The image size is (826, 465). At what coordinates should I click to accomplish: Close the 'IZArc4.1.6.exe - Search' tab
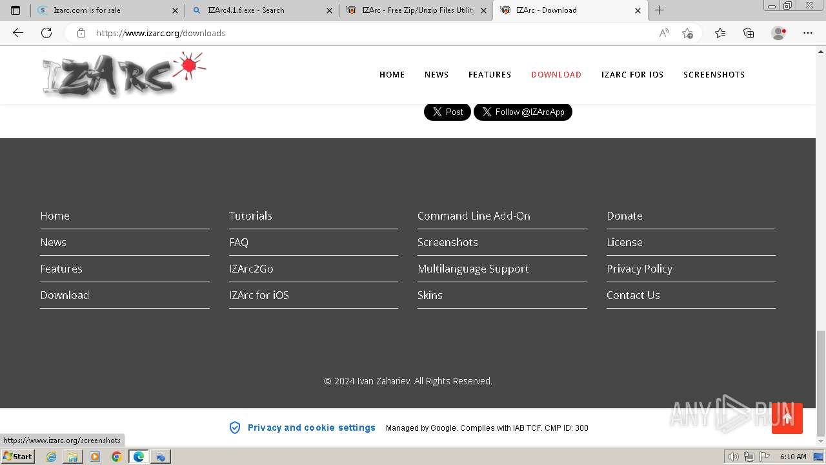pyautogui.click(x=329, y=10)
